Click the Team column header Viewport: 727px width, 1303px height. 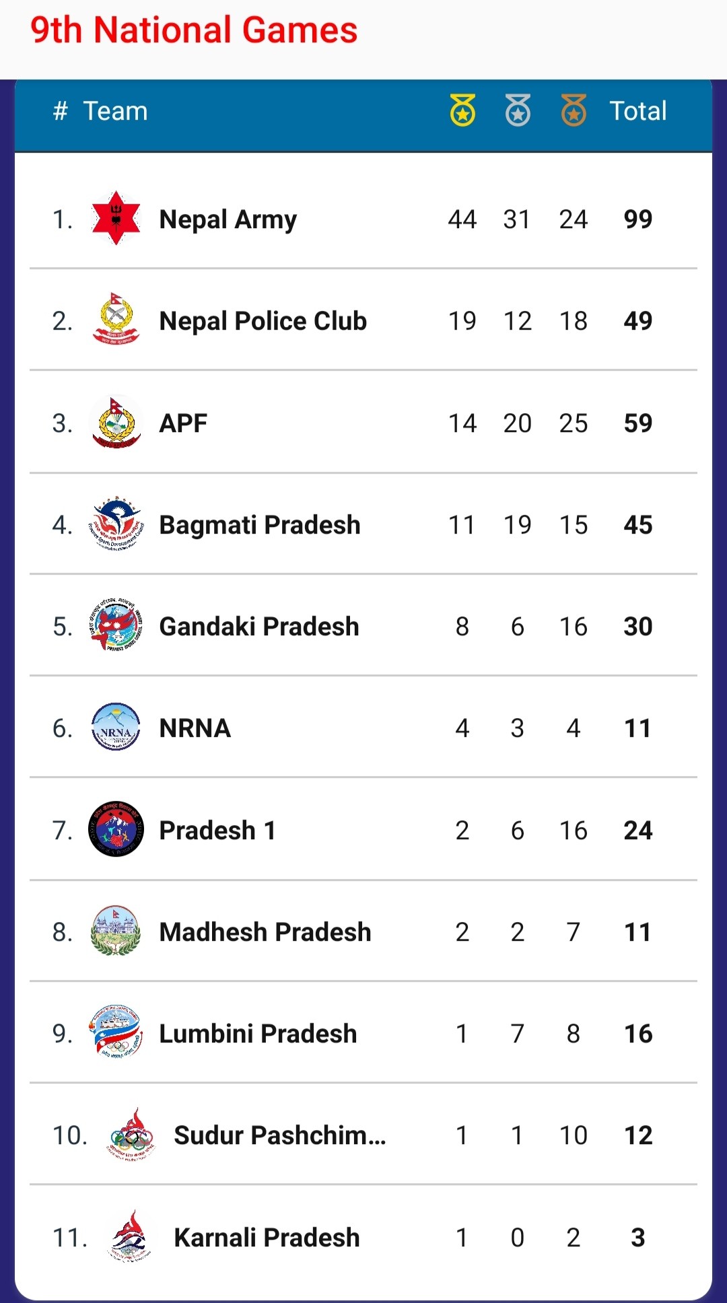click(115, 111)
